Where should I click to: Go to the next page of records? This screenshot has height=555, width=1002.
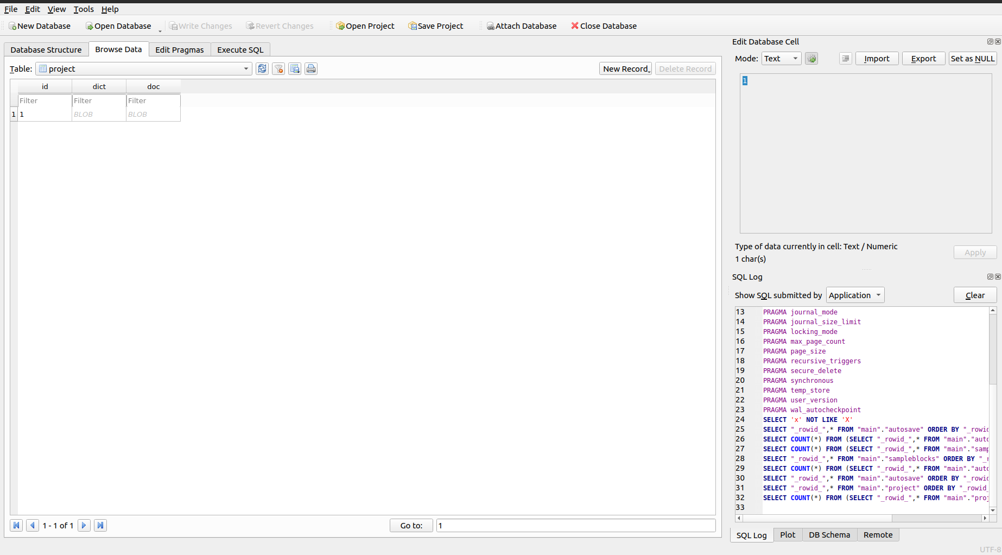click(84, 525)
